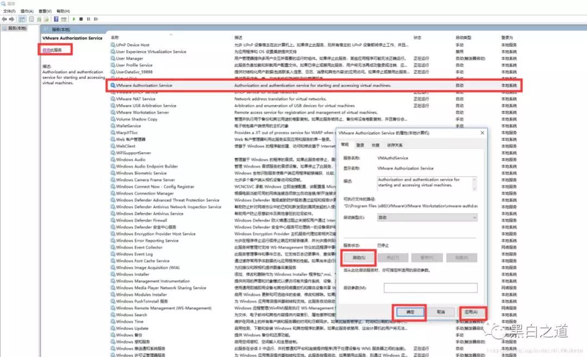Click the gear icon beside User Manager

pyautogui.click(x=113, y=58)
